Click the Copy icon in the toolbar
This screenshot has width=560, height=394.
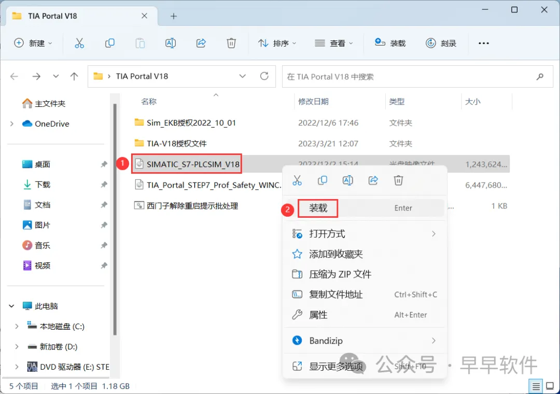tap(109, 43)
